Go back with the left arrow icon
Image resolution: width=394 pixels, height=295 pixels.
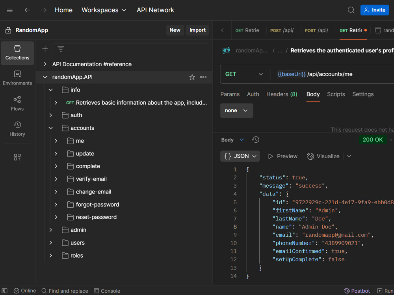tap(27, 10)
